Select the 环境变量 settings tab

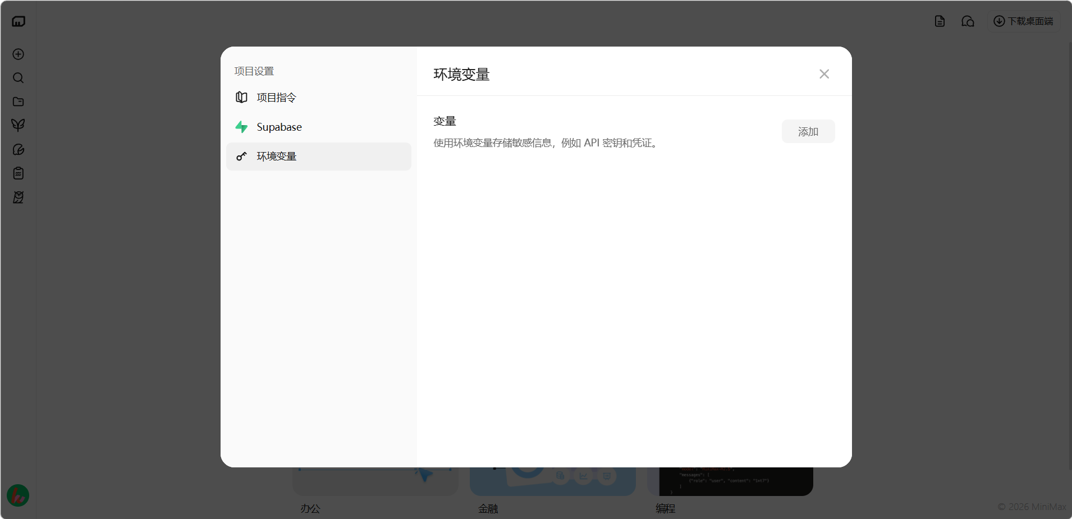pyautogui.click(x=319, y=157)
